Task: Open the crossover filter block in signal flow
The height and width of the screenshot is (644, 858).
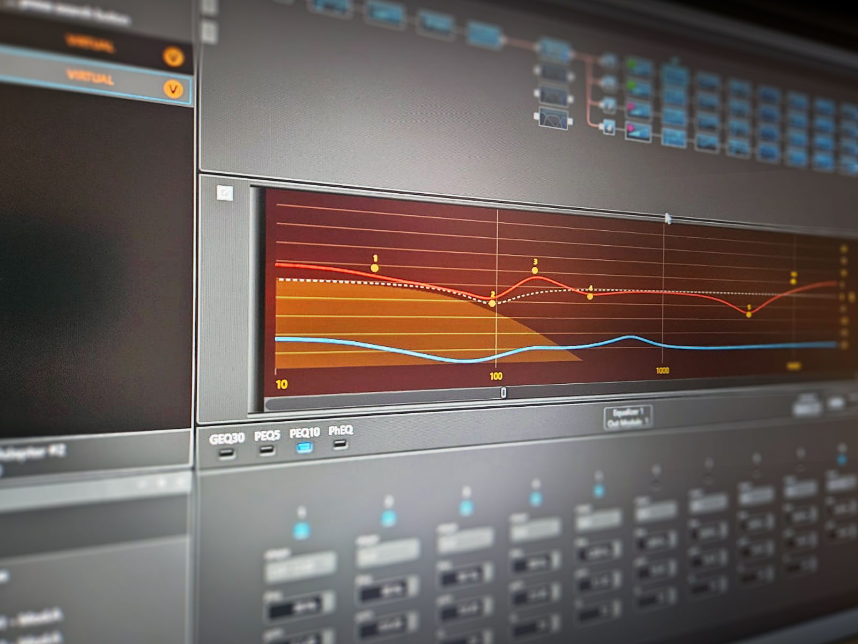Action: coord(553,118)
